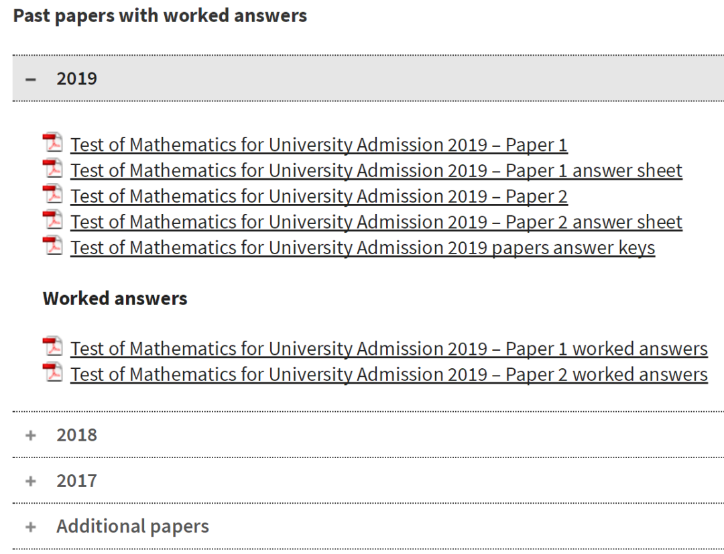This screenshot has width=724, height=554.
Task: Open Paper 1 worked answers link
Action: pyautogui.click(x=389, y=349)
